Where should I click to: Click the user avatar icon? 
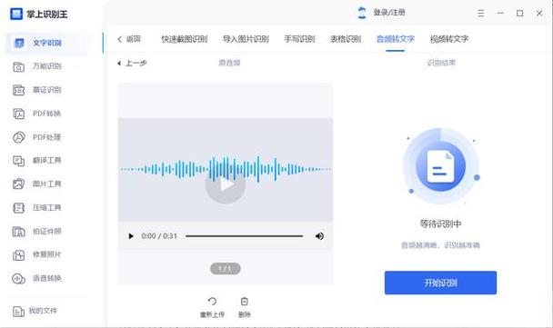tap(362, 13)
